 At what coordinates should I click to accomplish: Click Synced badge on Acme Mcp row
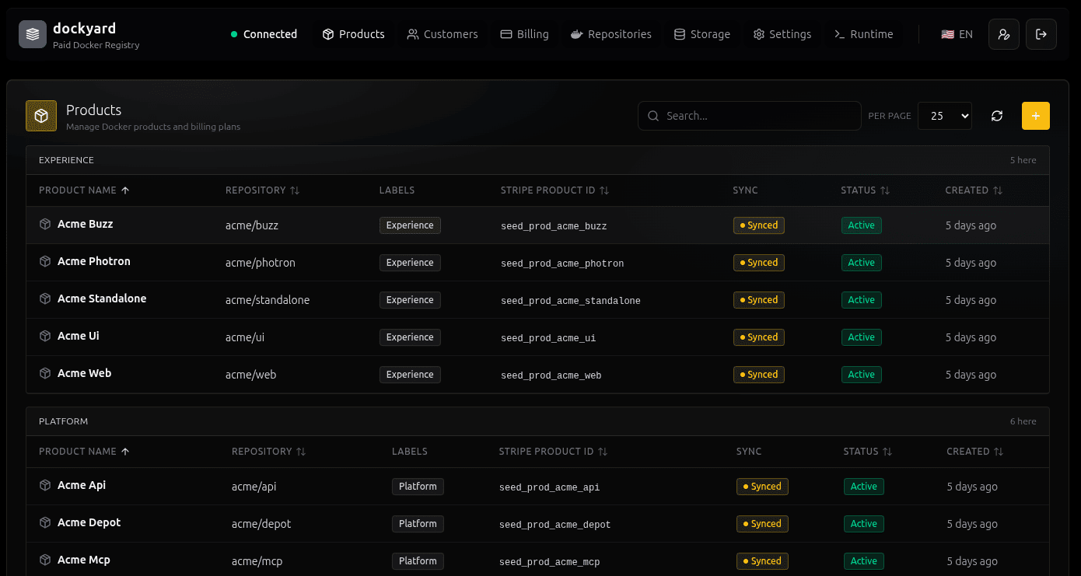coord(762,561)
